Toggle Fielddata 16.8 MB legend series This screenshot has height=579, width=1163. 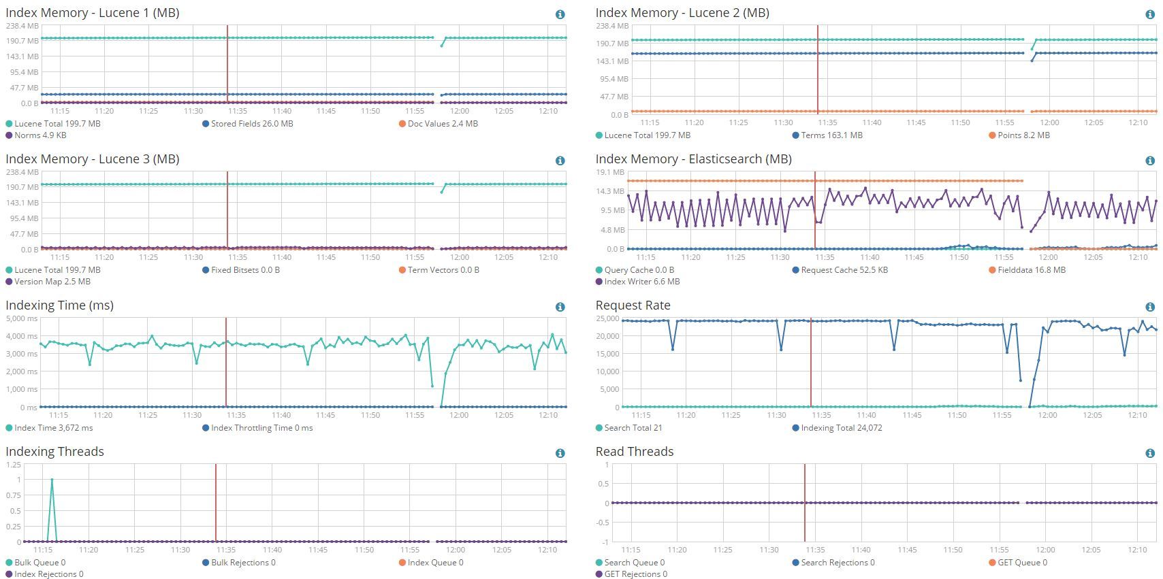click(x=1027, y=270)
